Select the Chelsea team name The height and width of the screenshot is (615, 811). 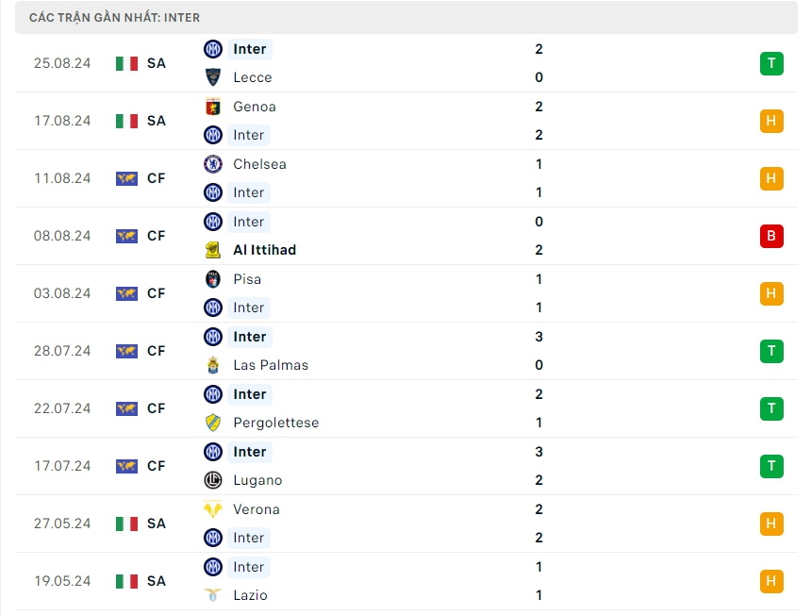coord(259,164)
